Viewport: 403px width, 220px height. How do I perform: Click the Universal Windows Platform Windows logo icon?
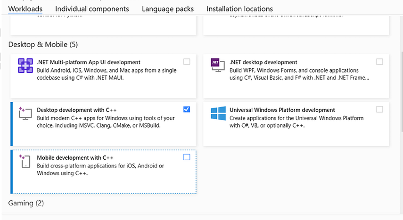pyautogui.click(x=217, y=114)
